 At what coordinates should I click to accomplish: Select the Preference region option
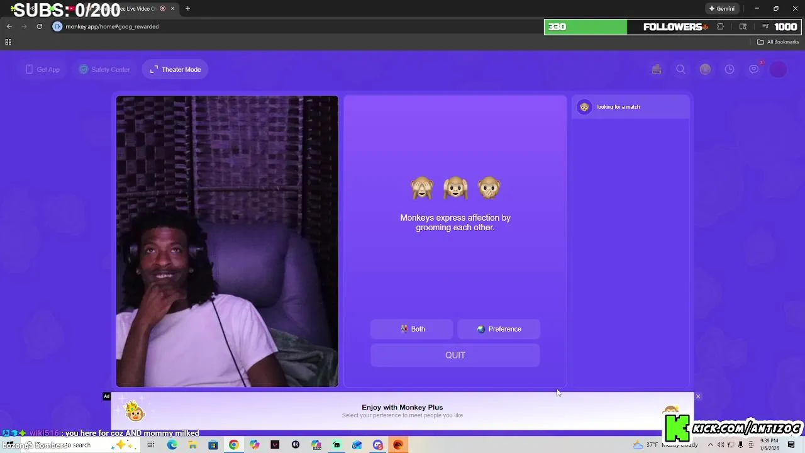pos(499,329)
